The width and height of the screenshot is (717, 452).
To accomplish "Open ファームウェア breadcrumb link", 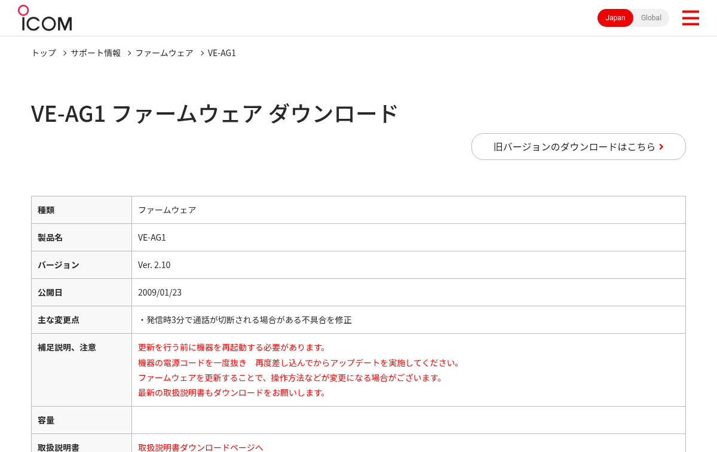I will (x=164, y=53).
